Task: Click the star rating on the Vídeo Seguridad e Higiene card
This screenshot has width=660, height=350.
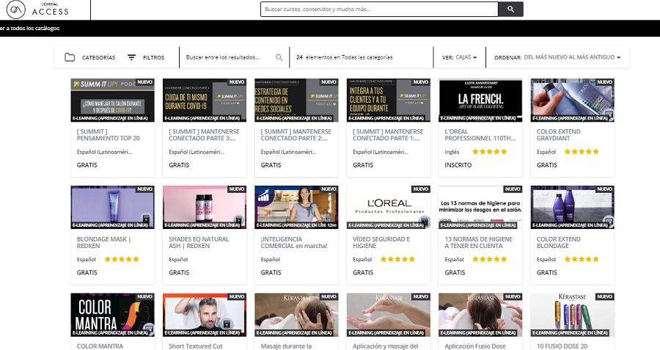Action: point(397,259)
